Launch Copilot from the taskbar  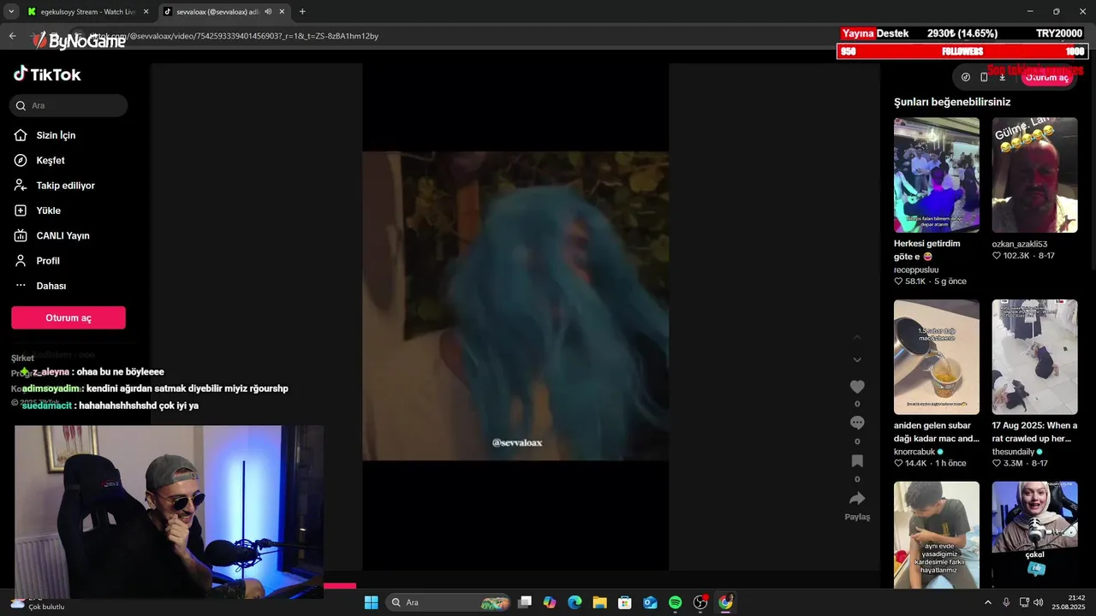(550, 602)
